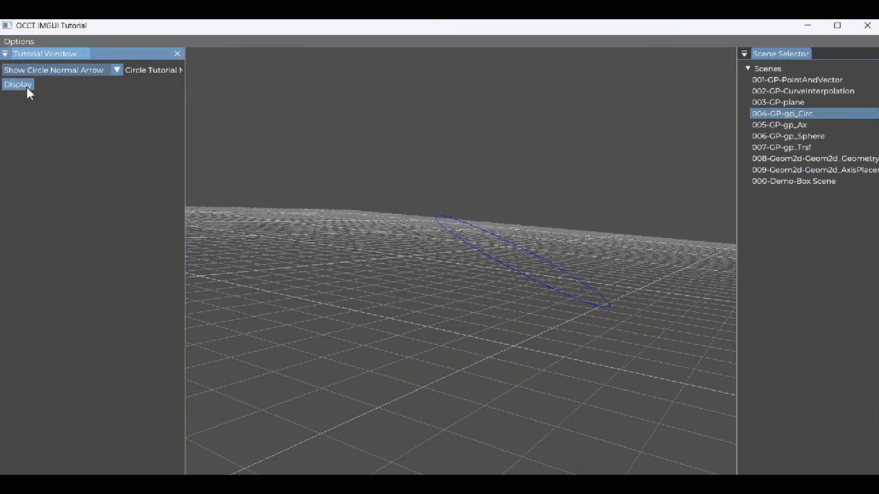Image resolution: width=879 pixels, height=494 pixels.
Task: Close the OCCT IMGUI Tutorial window
Action: [x=867, y=25]
